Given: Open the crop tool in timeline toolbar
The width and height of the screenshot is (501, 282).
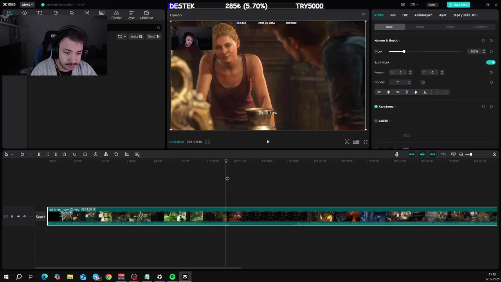Looking at the screenshot, I should pos(126,154).
